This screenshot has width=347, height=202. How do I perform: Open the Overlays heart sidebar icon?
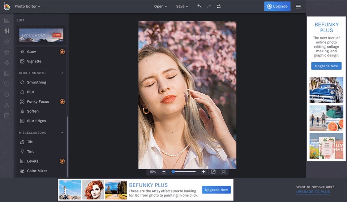click(x=7, y=84)
